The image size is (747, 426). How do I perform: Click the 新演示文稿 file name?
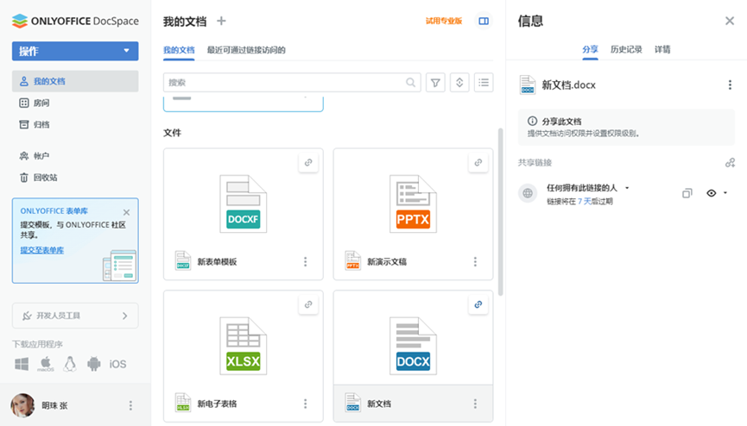[387, 262]
